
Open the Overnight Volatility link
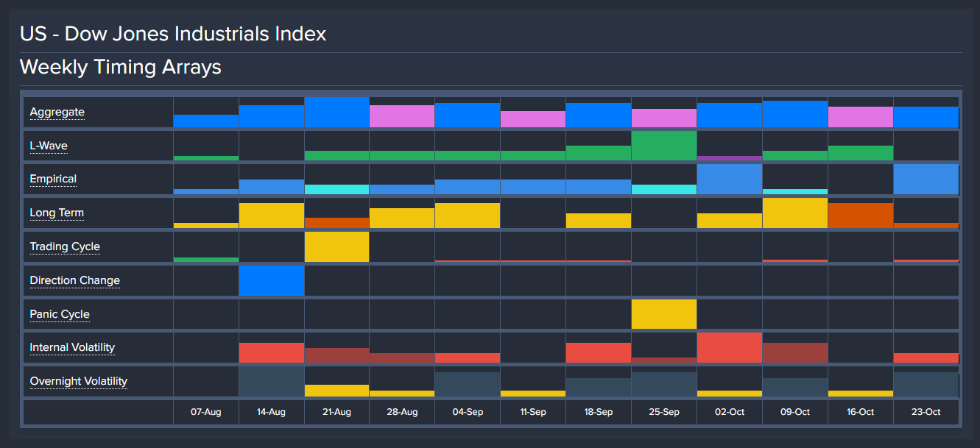78,381
